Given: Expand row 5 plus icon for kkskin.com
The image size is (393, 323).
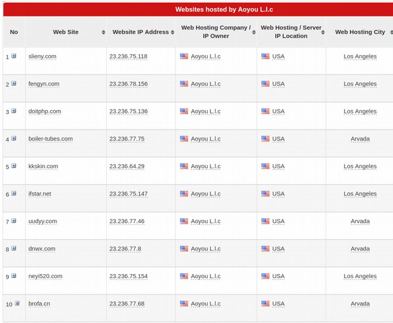Looking at the screenshot, I should (x=14, y=166).
